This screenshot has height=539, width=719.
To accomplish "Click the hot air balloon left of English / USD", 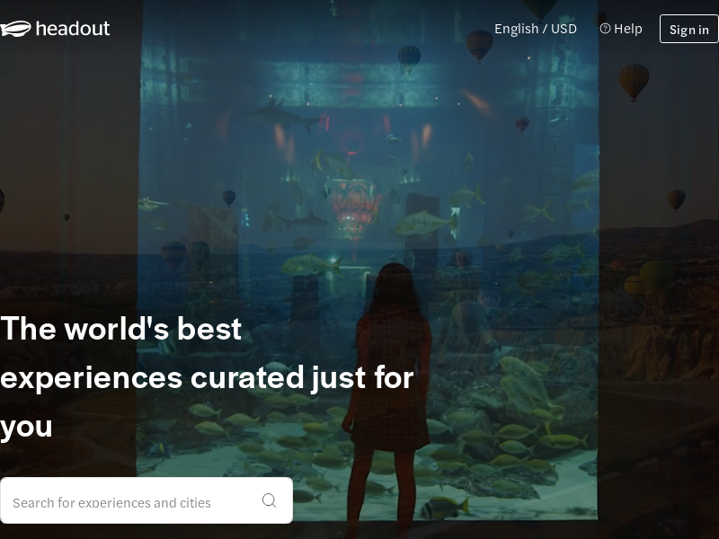I will point(479,43).
